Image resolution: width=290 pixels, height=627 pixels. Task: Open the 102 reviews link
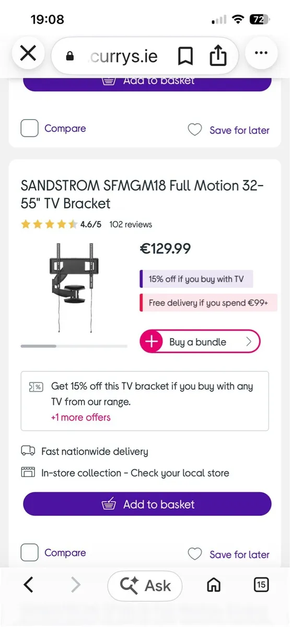pos(131,224)
